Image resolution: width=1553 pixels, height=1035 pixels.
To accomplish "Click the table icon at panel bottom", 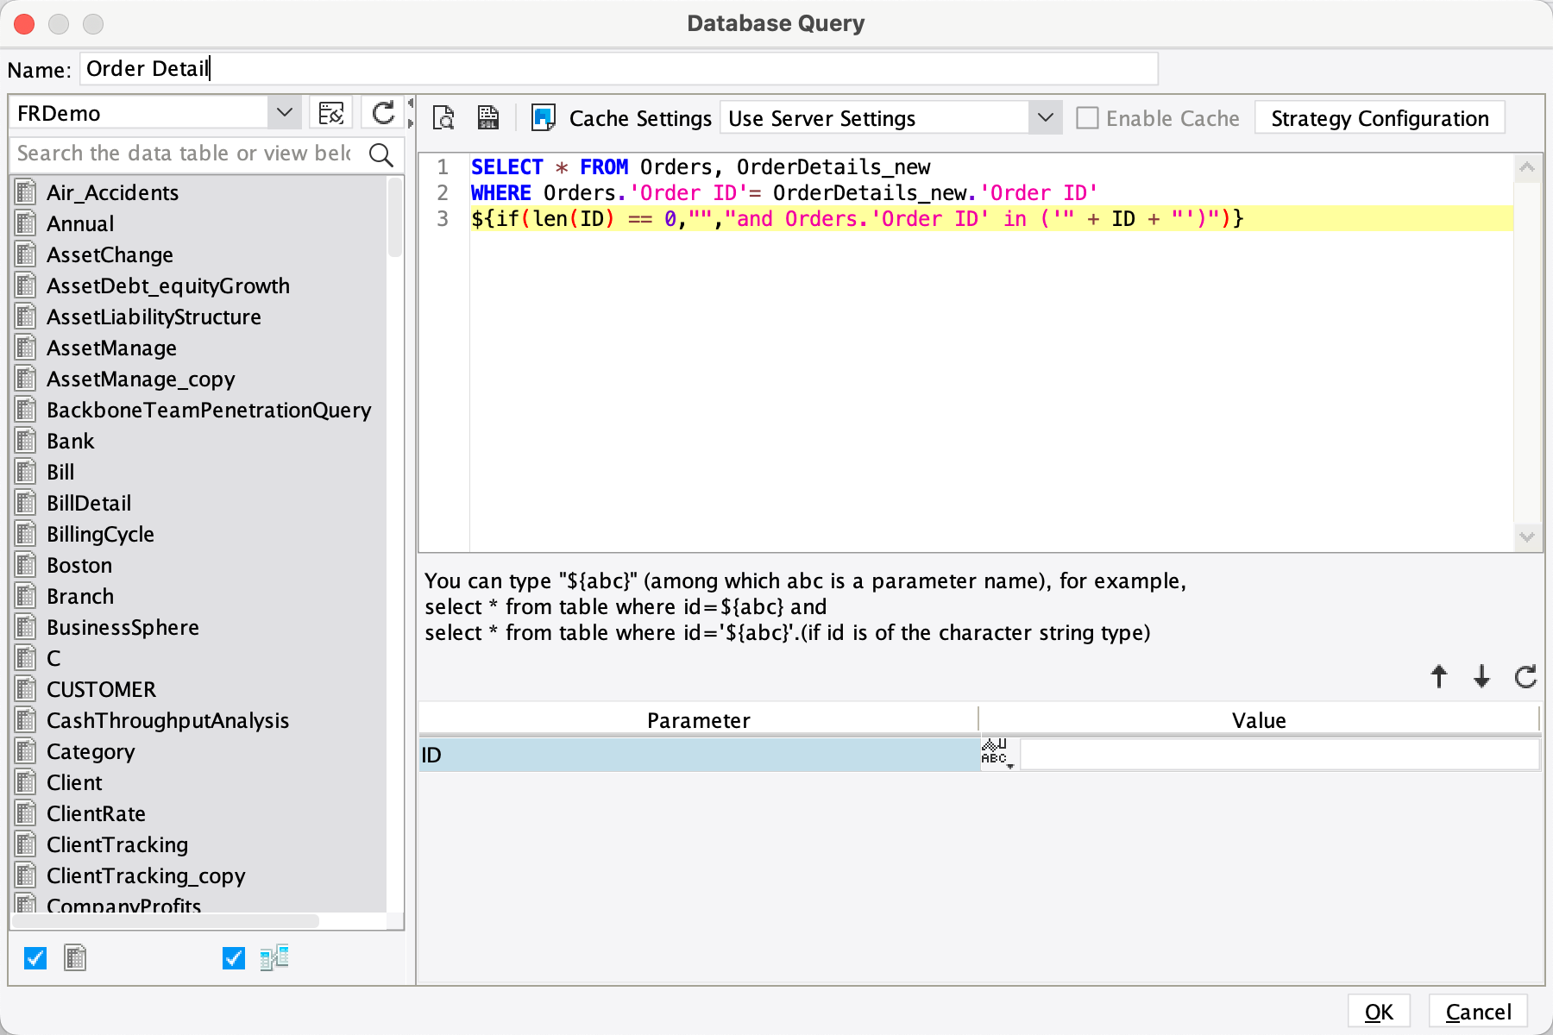I will point(75,957).
